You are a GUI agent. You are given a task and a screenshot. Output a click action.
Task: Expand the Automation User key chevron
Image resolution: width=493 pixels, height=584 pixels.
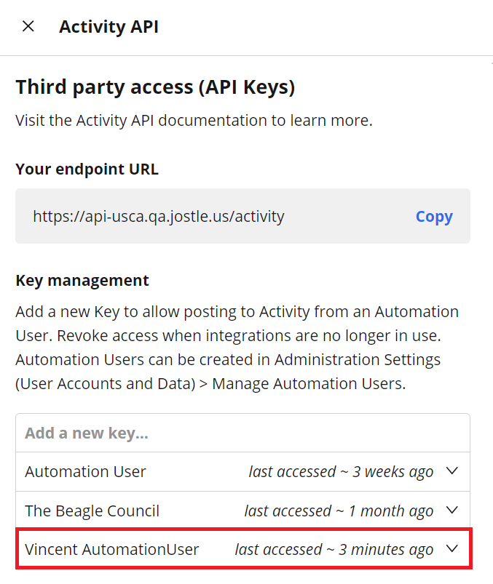pos(452,471)
